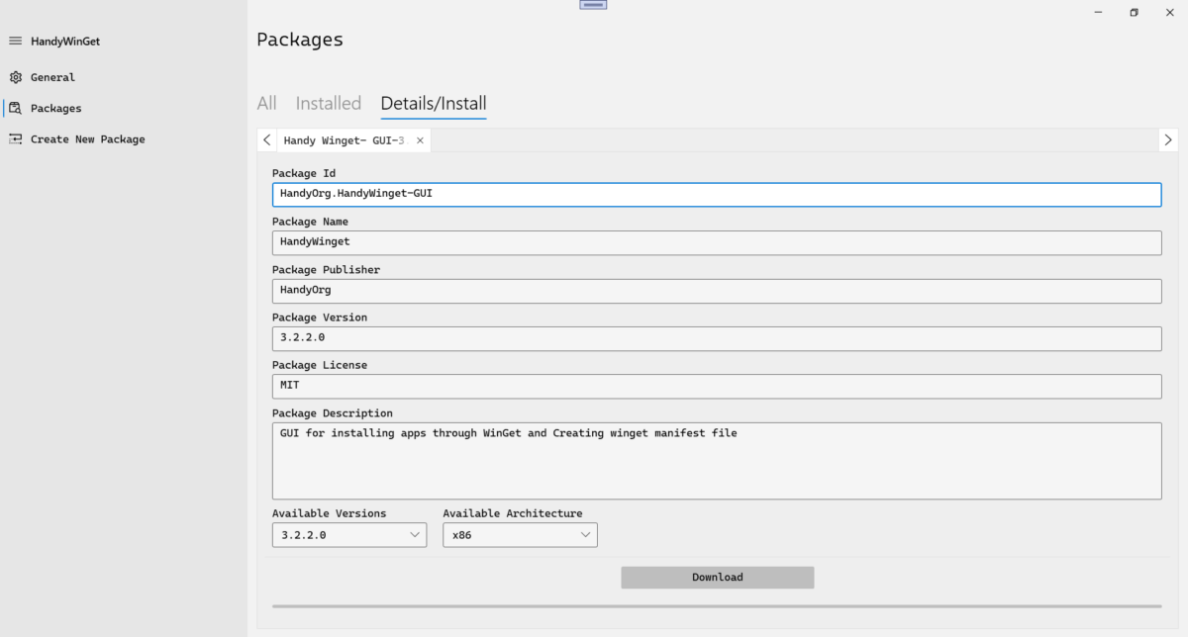This screenshot has height=637, width=1188.
Task: Toggle the hamburger navigation menu
Action: click(15, 42)
